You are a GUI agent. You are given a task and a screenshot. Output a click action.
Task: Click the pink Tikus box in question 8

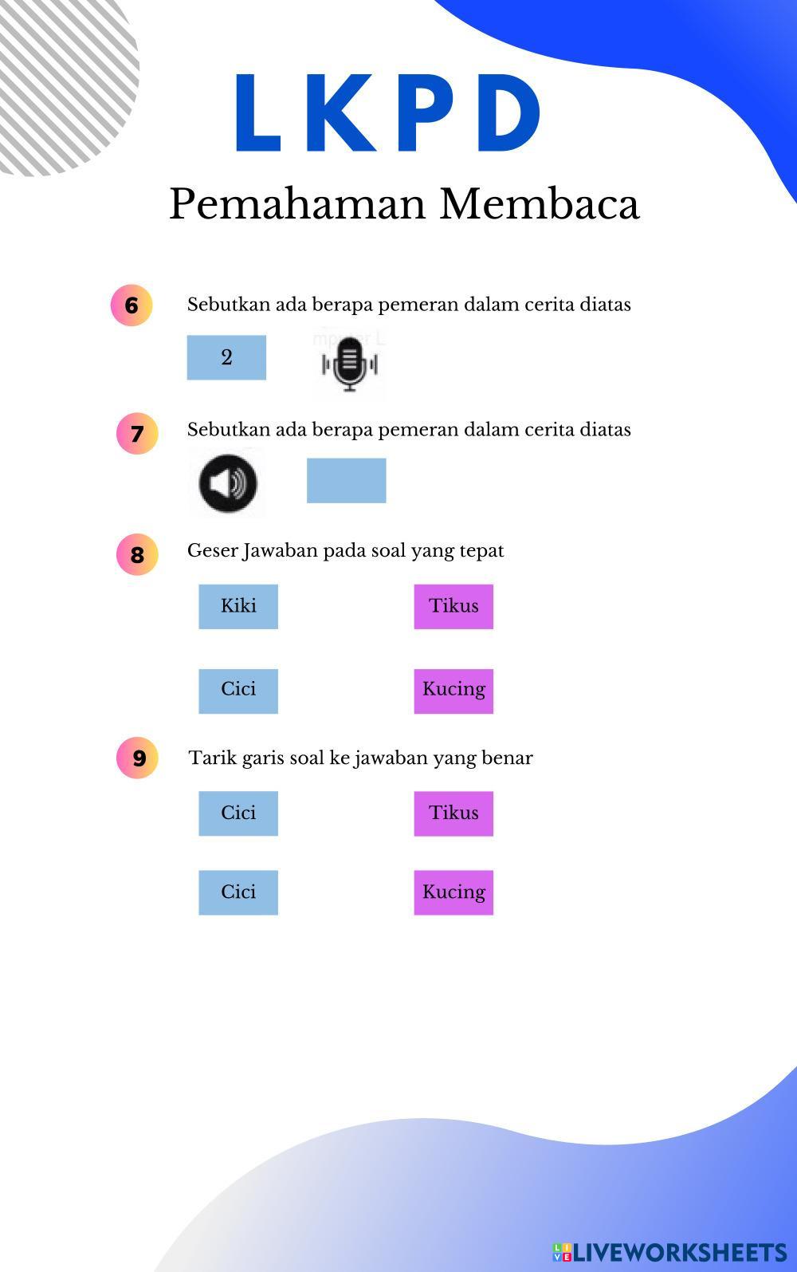(x=453, y=606)
